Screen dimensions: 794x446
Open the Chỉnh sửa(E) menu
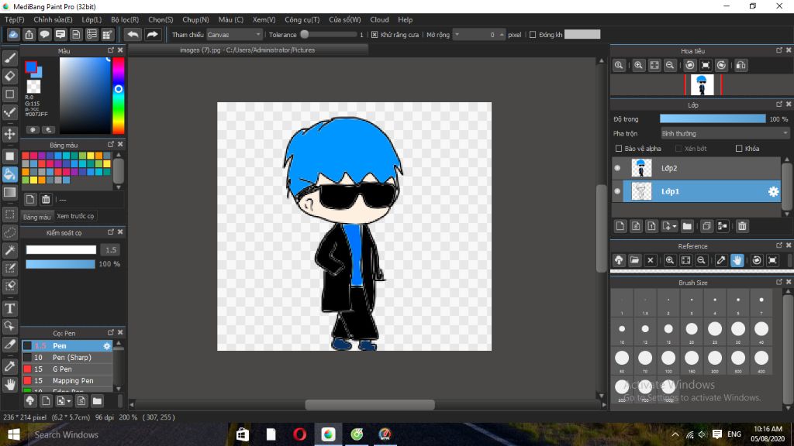click(x=53, y=19)
